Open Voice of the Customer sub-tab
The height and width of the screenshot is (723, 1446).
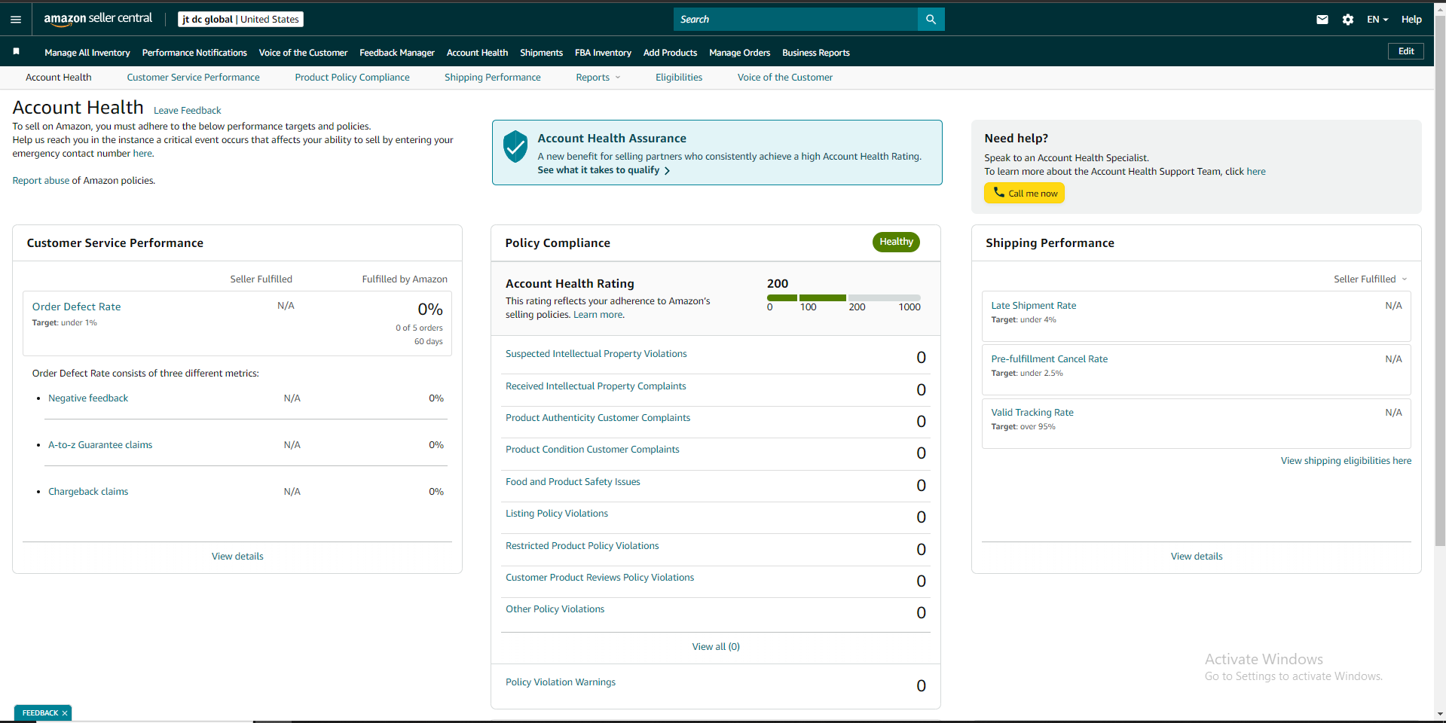(x=785, y=78)
